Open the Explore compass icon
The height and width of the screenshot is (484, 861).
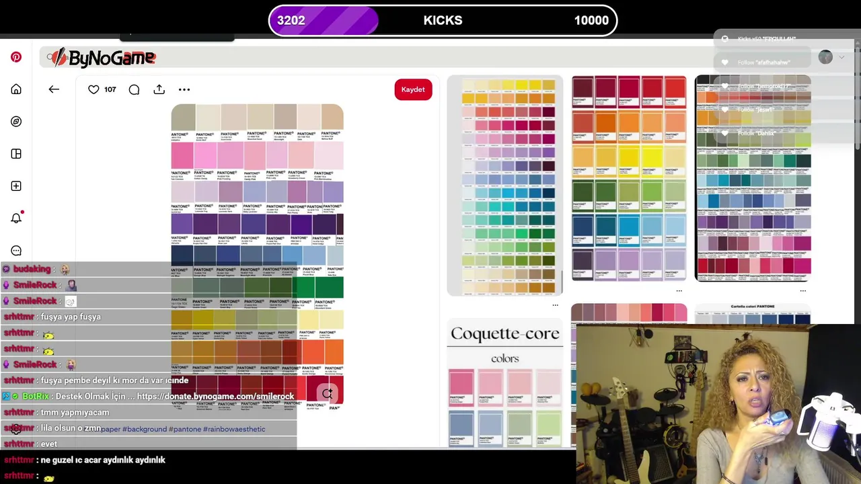pyautogui.click(x=16, y=122)
